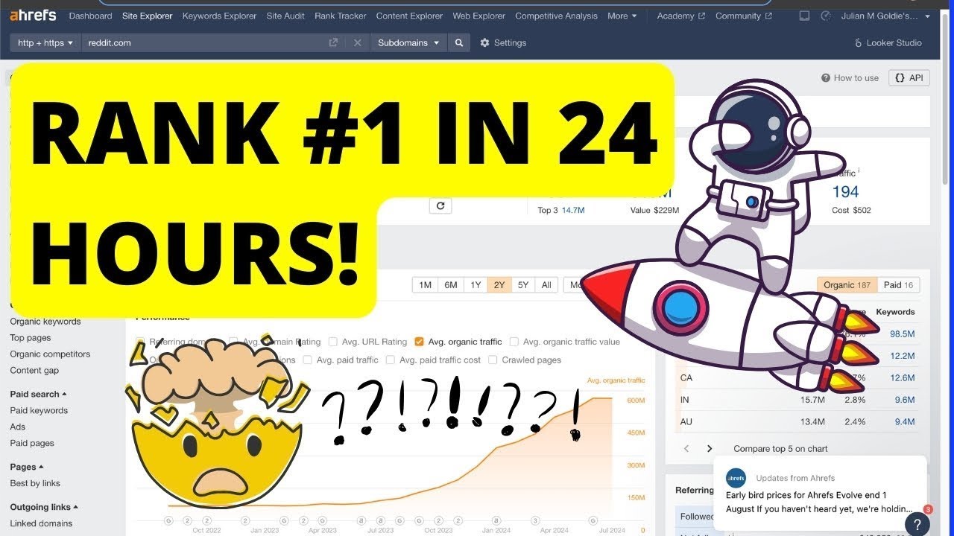Collapse the Paid search sidebar section
This screenshot has width=954, height=536.
tap(38, 394)
